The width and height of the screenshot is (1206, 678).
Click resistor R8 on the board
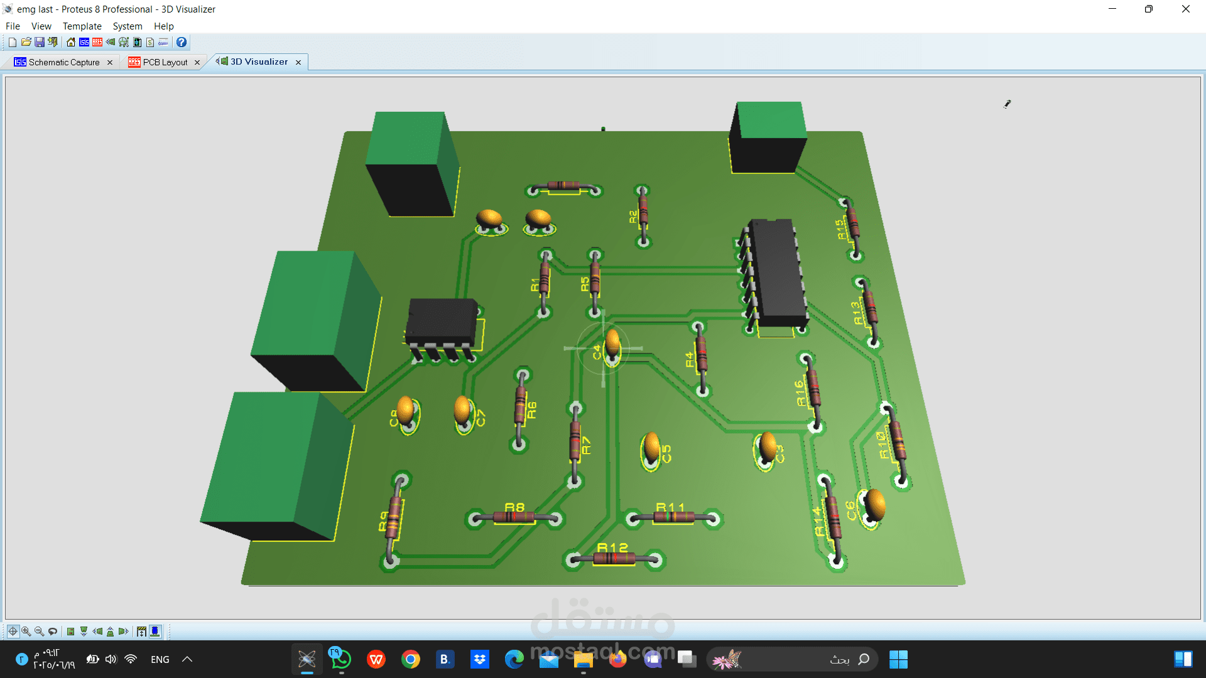pyautogui.click(x=514, y=517)
